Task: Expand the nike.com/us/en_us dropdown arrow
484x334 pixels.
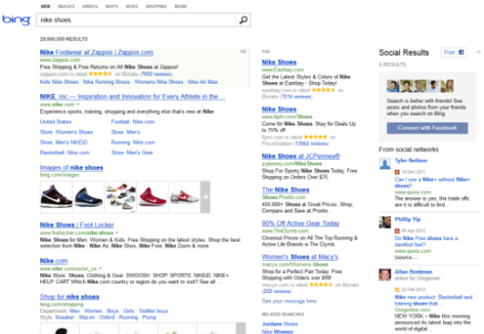Action: tap(100, 269)
